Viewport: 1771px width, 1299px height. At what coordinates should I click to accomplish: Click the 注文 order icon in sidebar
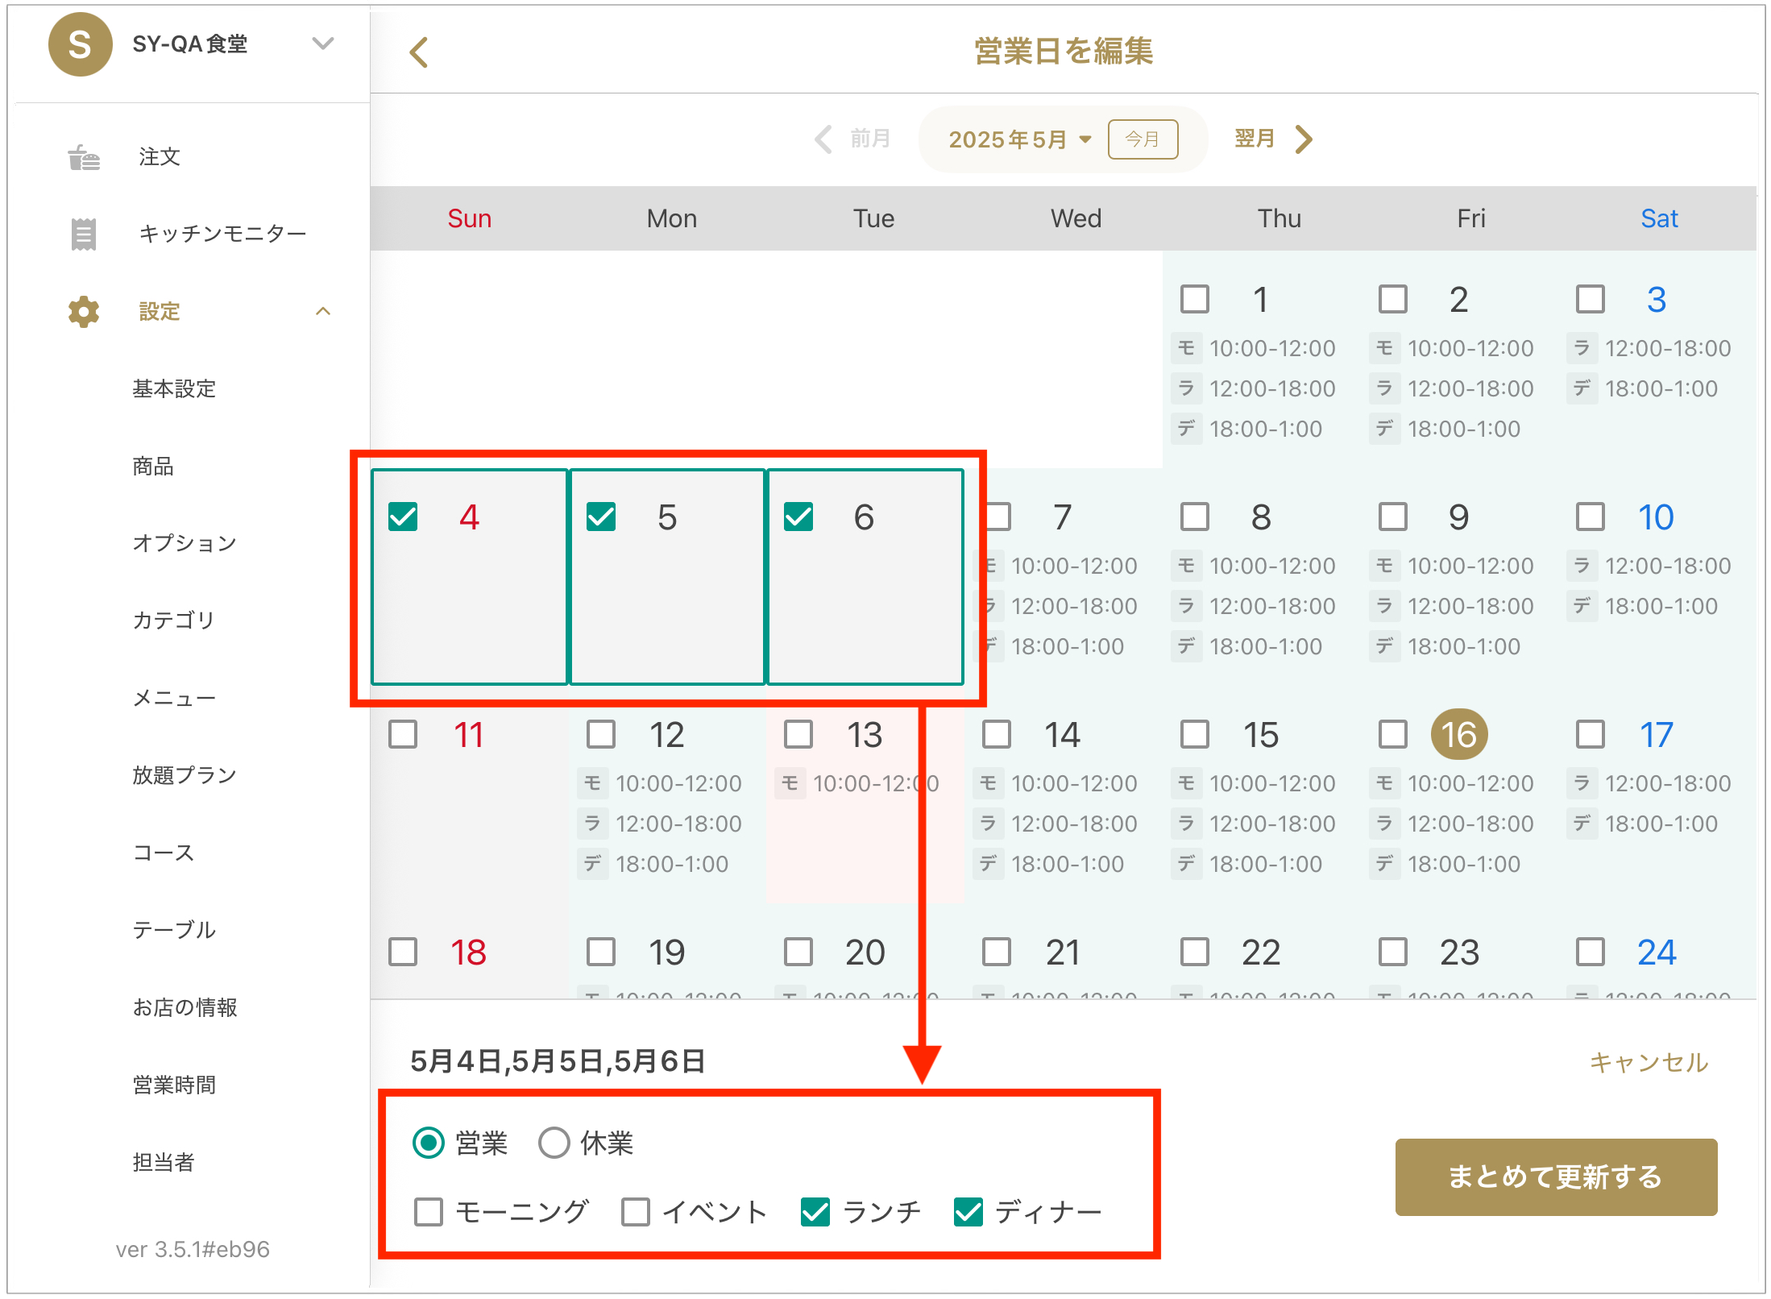coord(84,157)
